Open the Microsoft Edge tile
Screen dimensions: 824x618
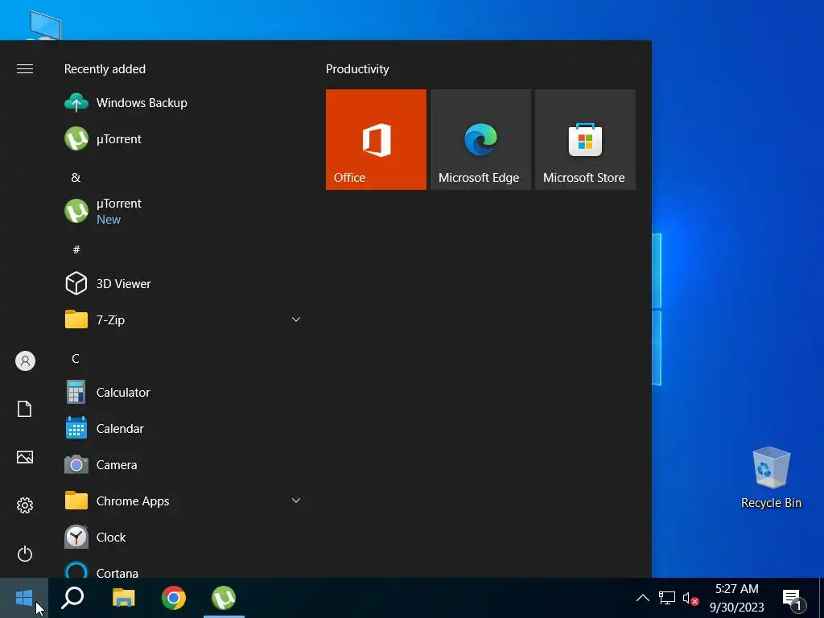pos(480,139)
